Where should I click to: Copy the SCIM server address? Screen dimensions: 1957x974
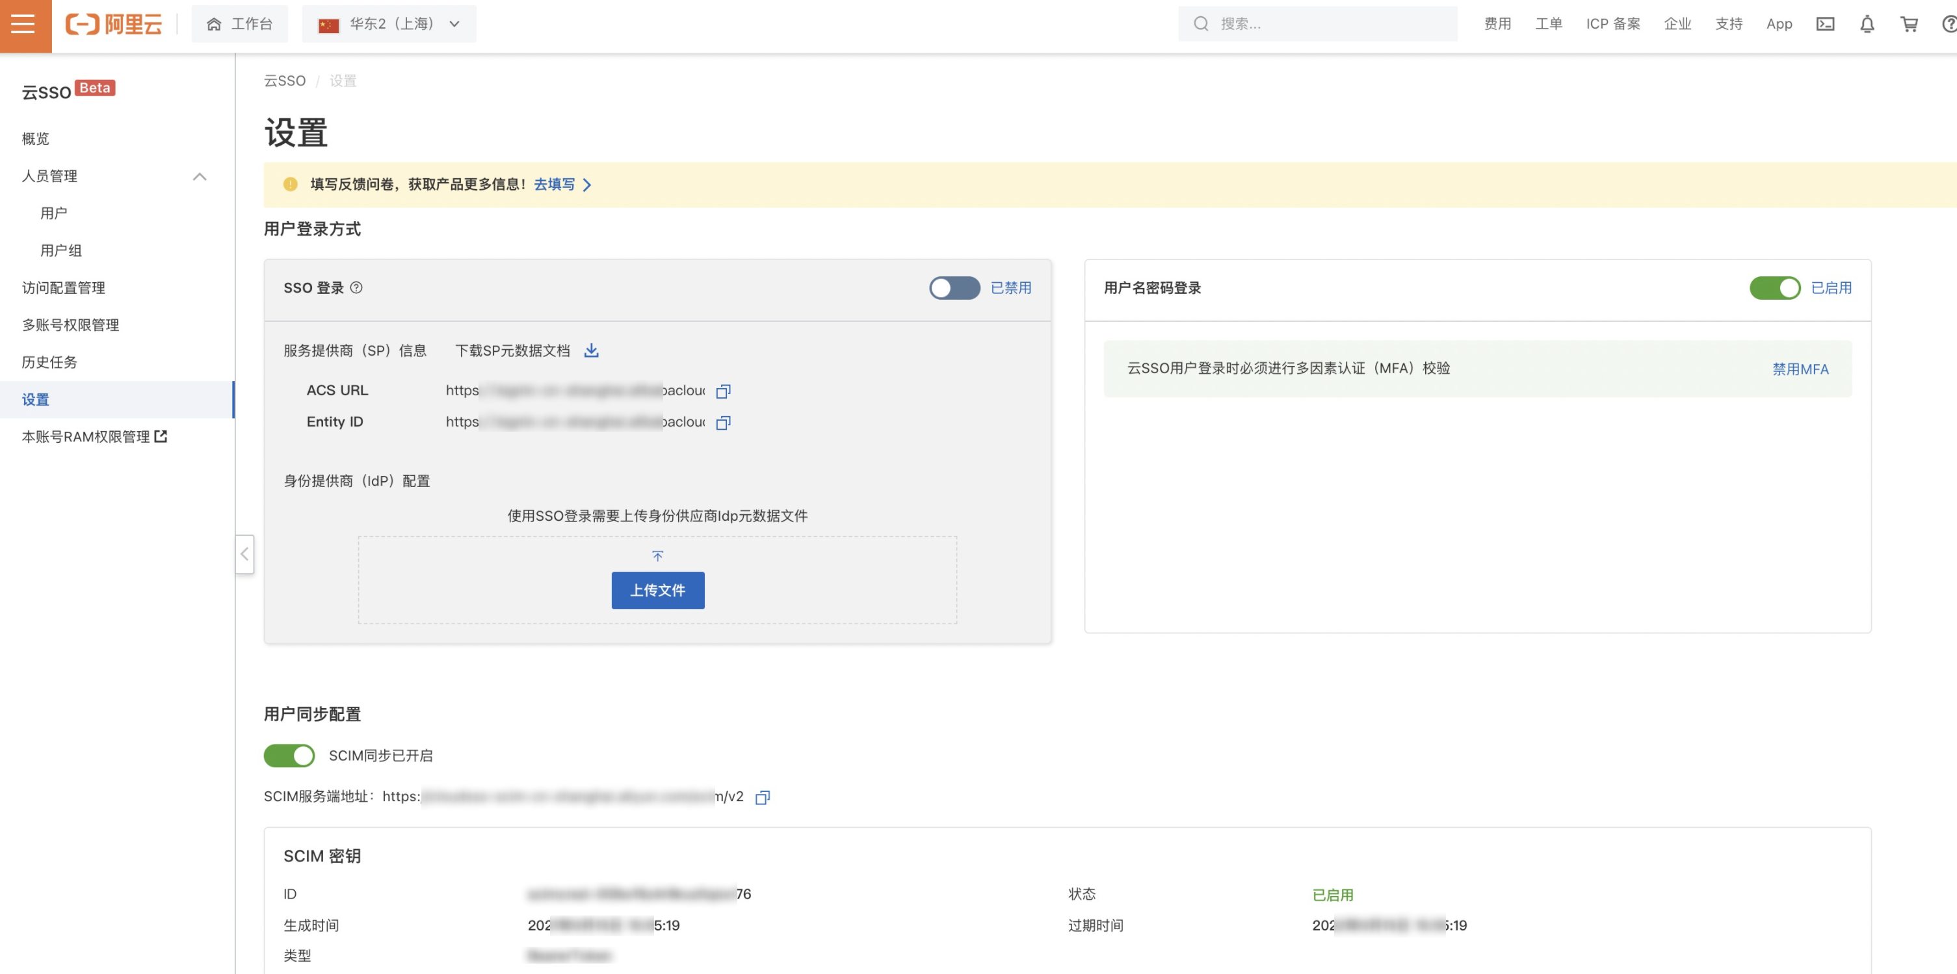coord(762,797)
